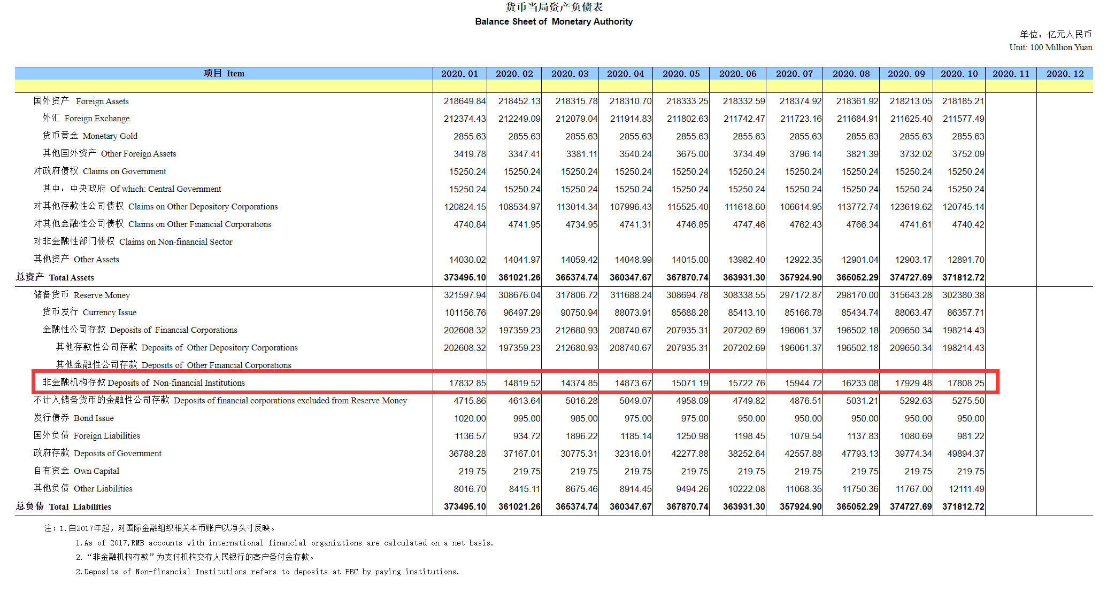
Task: Click Non-financial deposits value 17808.25
Action: [x=966, y=383]
